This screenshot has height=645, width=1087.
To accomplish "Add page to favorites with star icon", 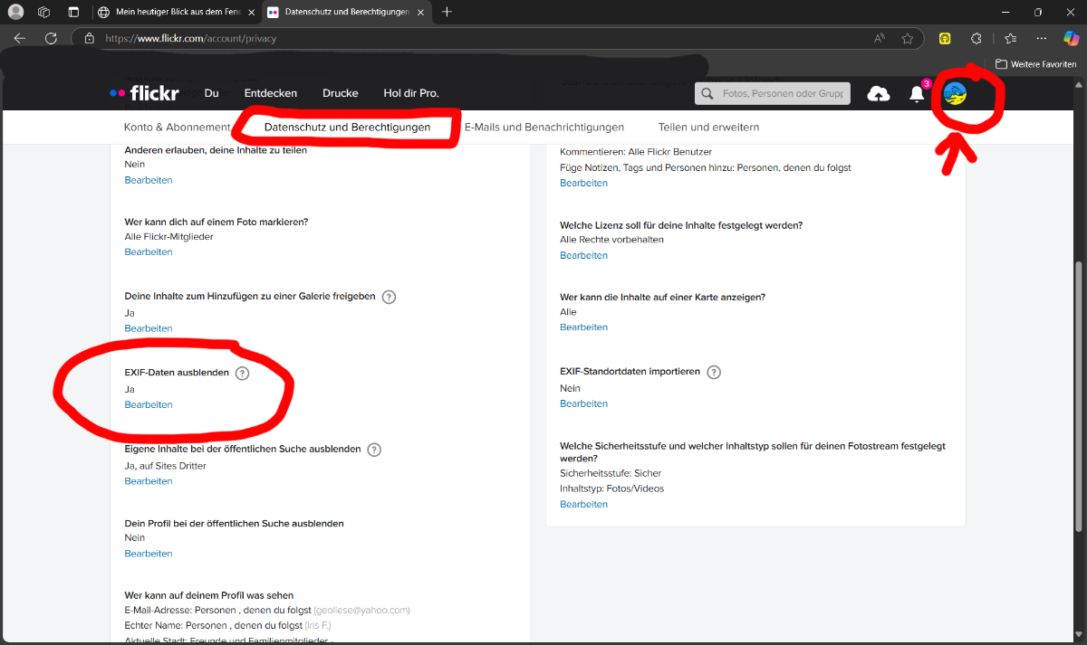I will pyautogui.click(x=907, y=38).
